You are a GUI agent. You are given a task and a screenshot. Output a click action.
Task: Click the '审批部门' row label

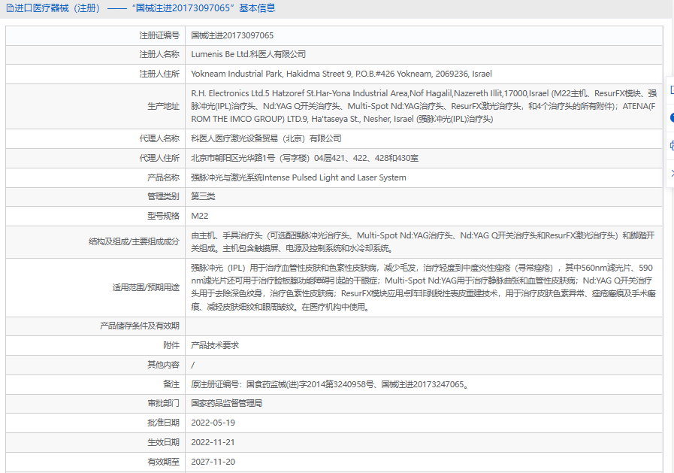(163, 403)
